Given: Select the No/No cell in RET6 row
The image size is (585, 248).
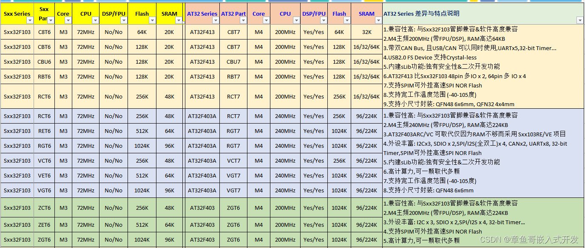Looking at the screenshot, I should pyautogui.click(x=114, y=131).
